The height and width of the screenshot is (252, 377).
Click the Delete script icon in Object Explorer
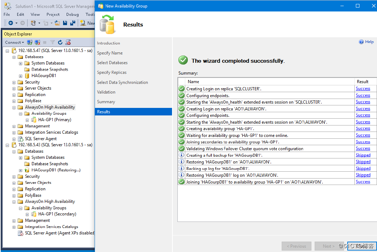coord(68,43)
